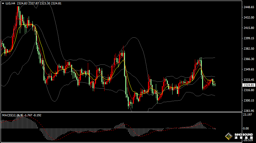This screenshot has width=256, height=143.
Task: Click the triangle arrow beside LLG,H4
Action: [3, 3]
